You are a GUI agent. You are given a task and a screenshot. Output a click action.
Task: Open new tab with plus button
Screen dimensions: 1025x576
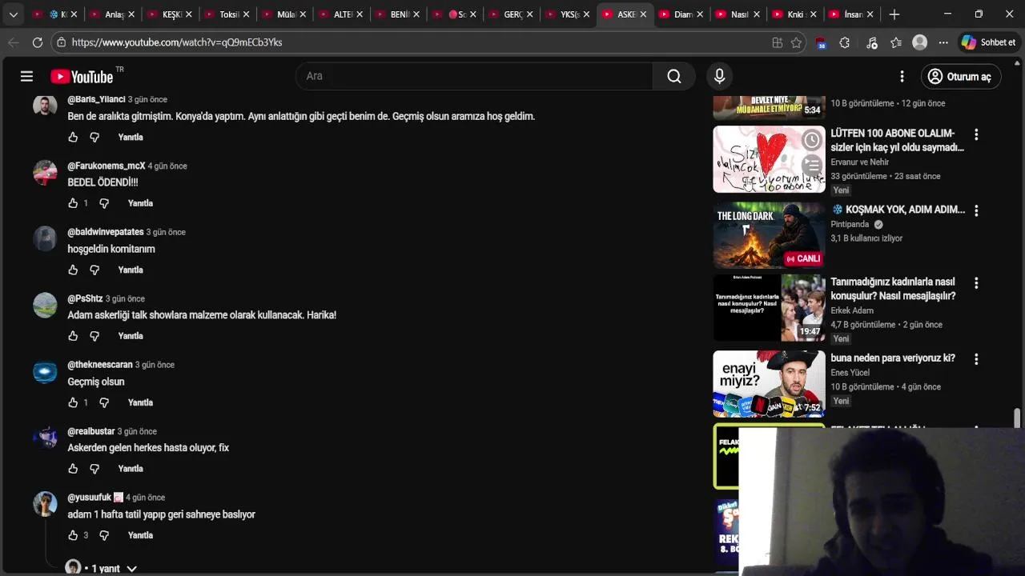[x=894, y=14]
